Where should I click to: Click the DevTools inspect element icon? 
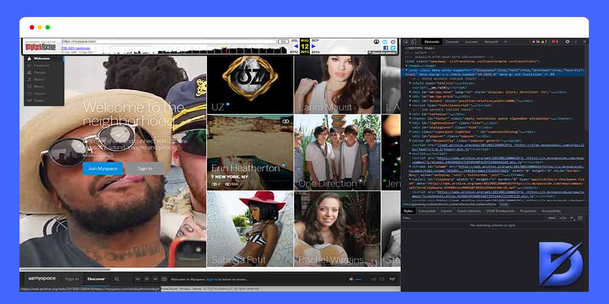pyautogui.click(x=406, y=41)
